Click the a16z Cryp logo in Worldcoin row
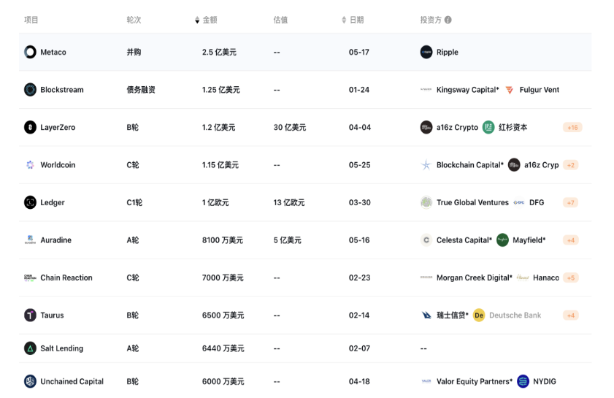Screen dimensions: 614x398 click(514, 165)
